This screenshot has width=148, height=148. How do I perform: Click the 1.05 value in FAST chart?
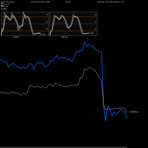(43, 35)
